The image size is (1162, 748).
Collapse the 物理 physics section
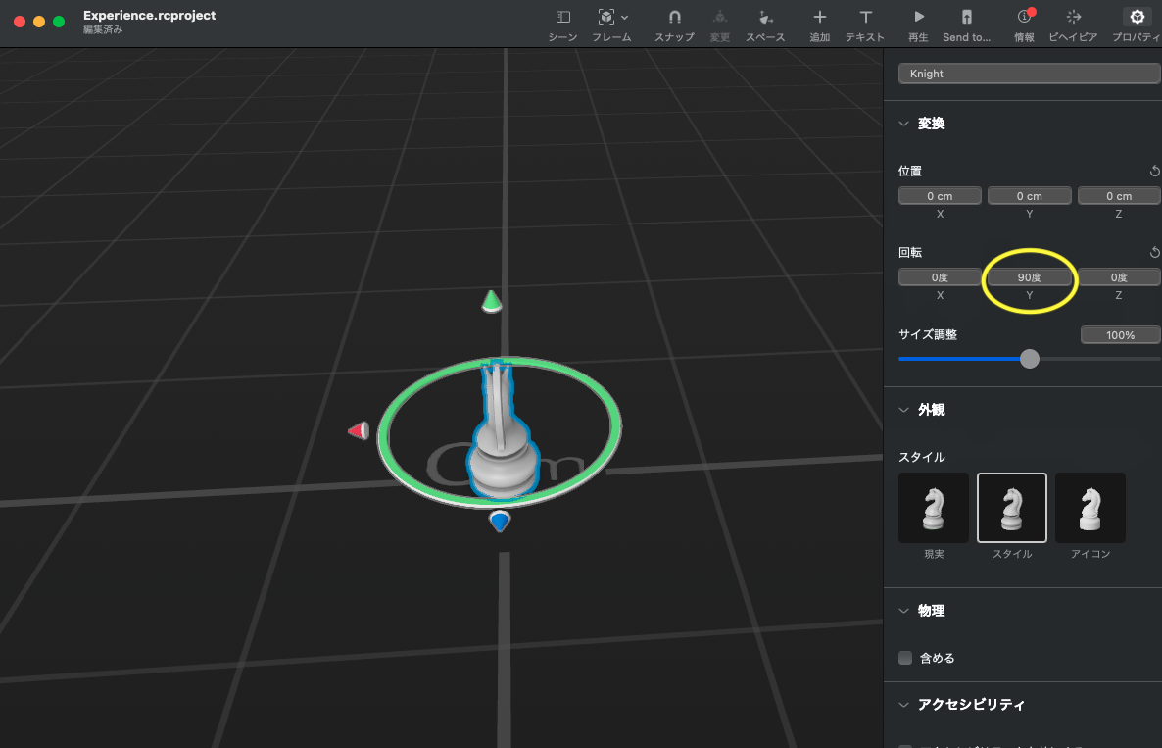point(903,611)
